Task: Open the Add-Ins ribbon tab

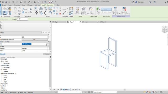Action: pyautogui.click(x=37, y=5)
